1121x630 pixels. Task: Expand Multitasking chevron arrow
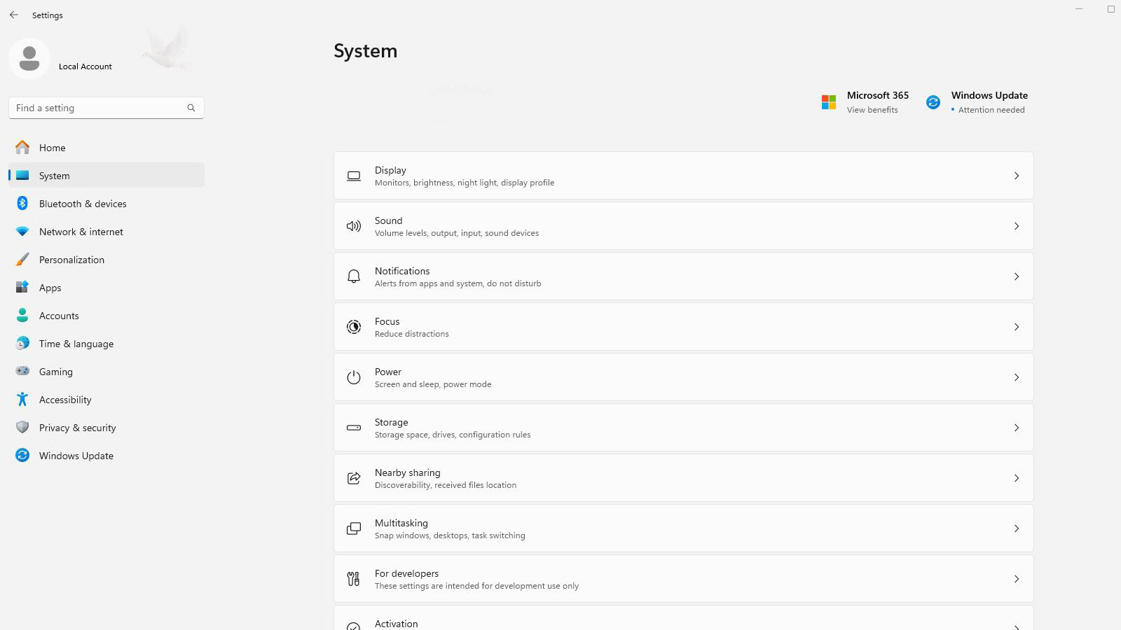point(1017,528)
